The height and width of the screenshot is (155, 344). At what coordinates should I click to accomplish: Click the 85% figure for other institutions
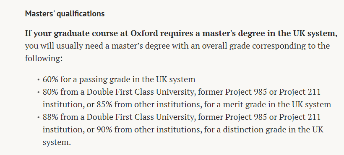tap(104, 105)
